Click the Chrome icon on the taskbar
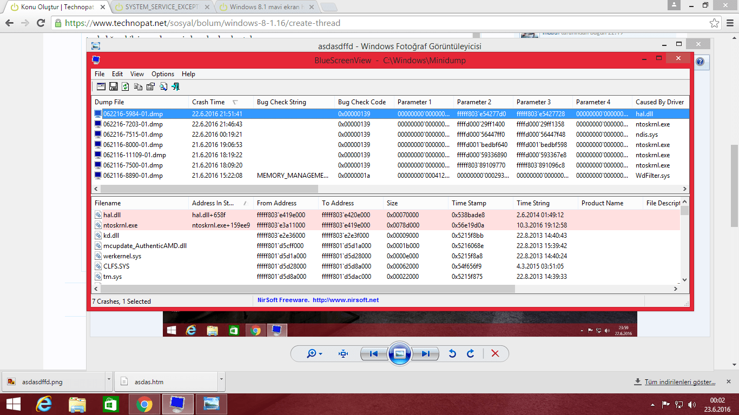 144,404
